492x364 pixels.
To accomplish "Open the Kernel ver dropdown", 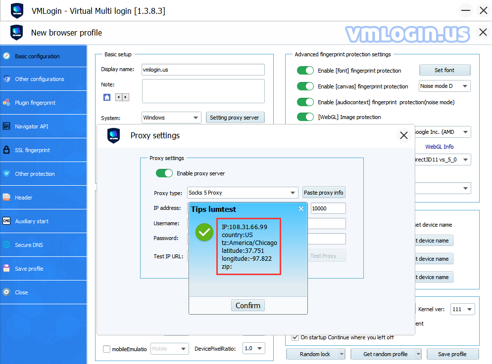I will tap(463, 309).
